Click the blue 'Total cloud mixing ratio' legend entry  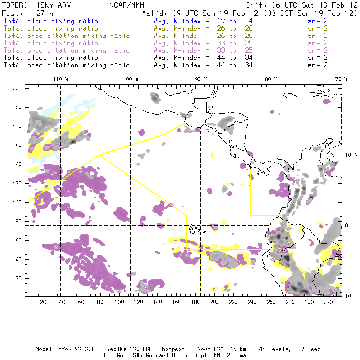[51, 21]
